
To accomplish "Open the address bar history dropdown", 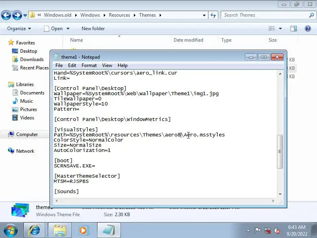I will (204, 15).
